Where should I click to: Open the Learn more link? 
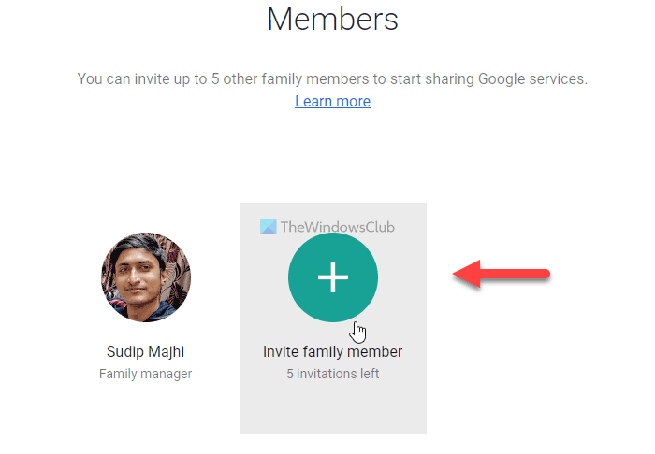coord(332,101)
